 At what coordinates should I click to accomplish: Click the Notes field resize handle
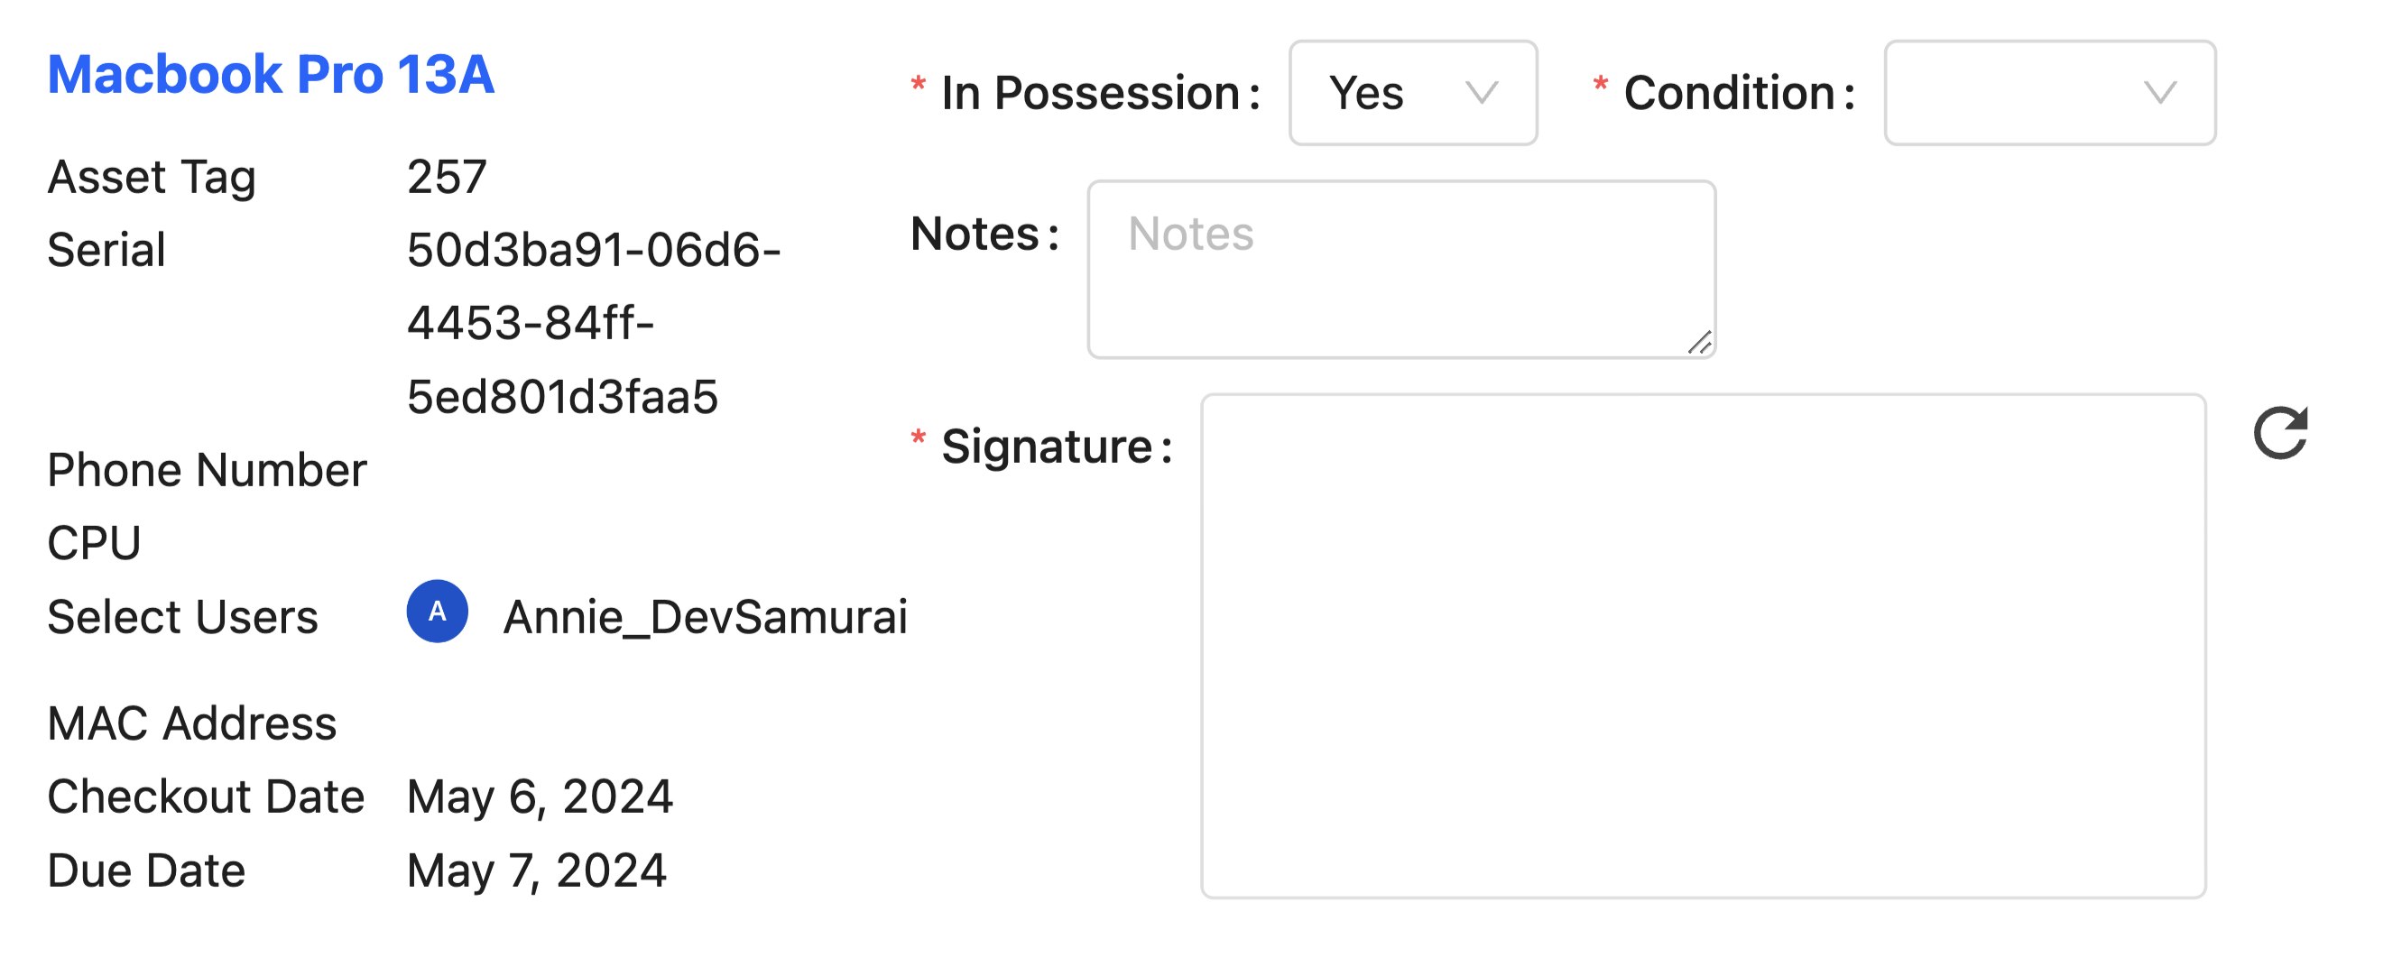[x=1700, y=343]
